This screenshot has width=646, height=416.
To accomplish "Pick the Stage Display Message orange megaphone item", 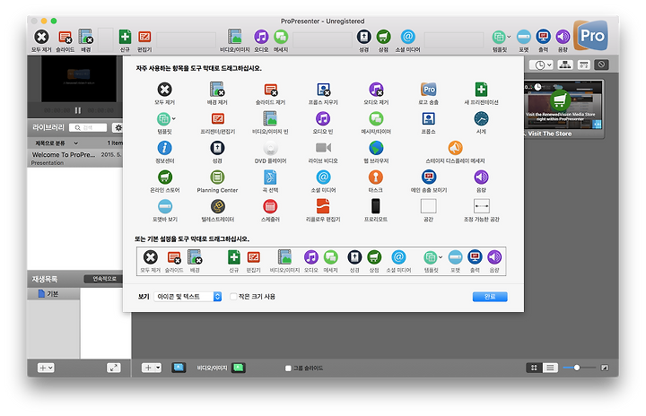I will (455, 152).
